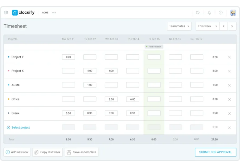Click Project X Tuesday 4:00 field
240x167 pixels.
tap(90, 71)
